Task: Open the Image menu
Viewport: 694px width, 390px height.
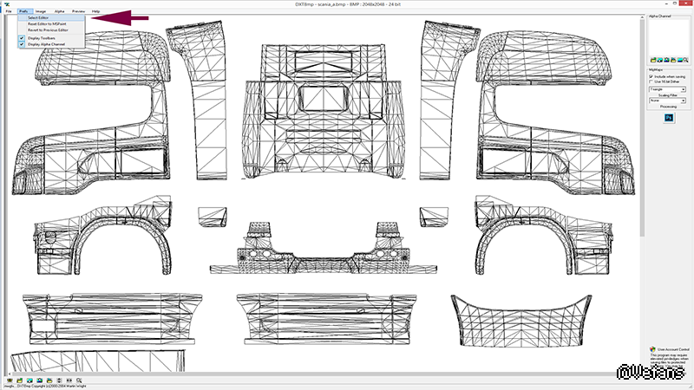Action: (40, 10)
